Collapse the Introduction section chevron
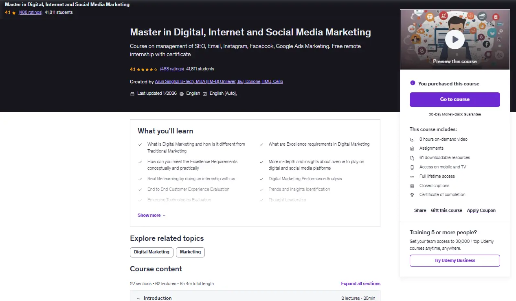The width and height of the screenshot is (516, 301). [x=138, y=298]
